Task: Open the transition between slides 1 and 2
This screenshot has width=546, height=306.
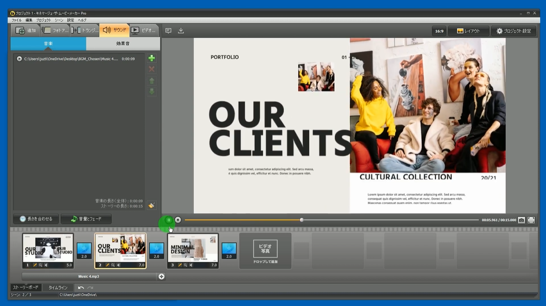Action: 84,250
